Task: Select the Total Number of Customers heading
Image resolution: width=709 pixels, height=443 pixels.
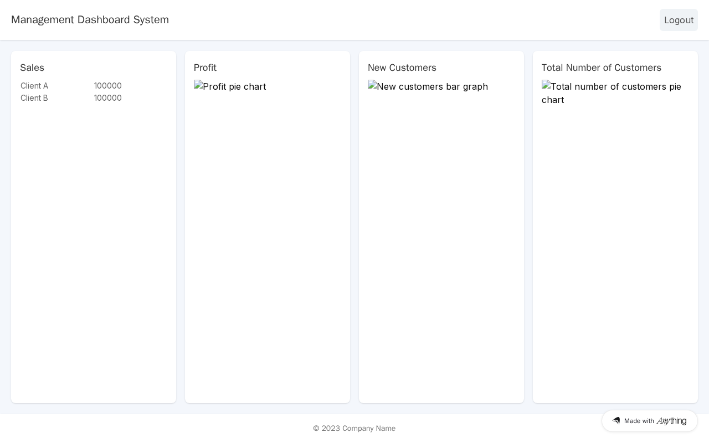Action: (x=602, y=68)
